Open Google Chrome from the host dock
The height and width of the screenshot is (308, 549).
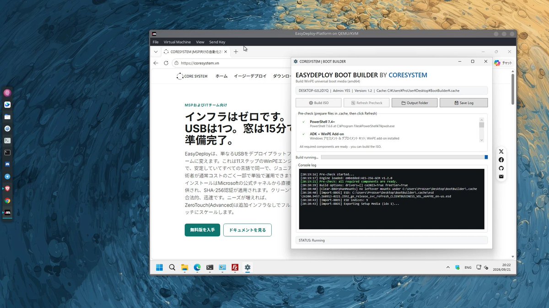7,200
